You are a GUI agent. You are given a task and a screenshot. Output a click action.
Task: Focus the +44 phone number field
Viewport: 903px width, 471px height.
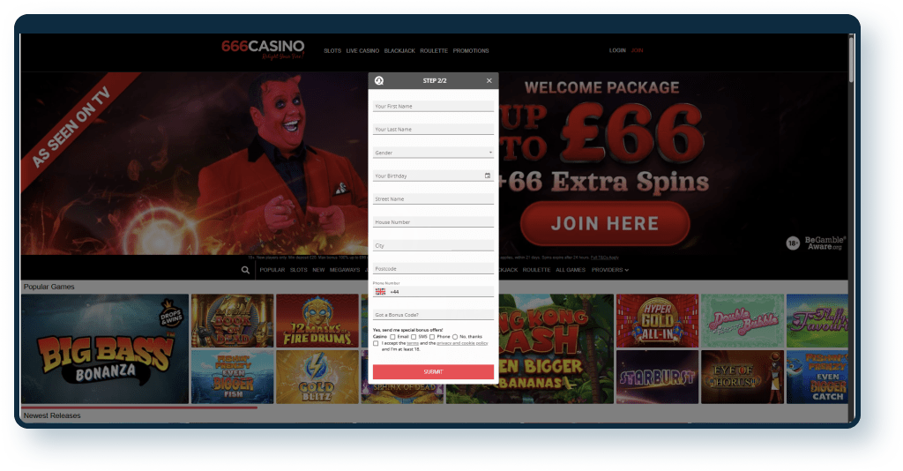coord(441,292)
